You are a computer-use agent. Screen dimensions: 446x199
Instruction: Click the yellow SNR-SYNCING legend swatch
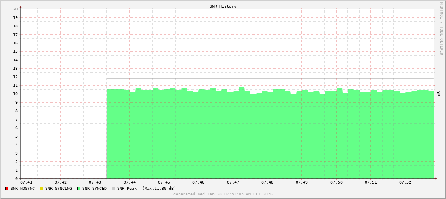tap(42, 189)
